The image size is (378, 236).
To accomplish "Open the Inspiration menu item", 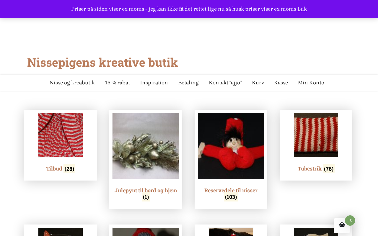I will pos(154,83).
